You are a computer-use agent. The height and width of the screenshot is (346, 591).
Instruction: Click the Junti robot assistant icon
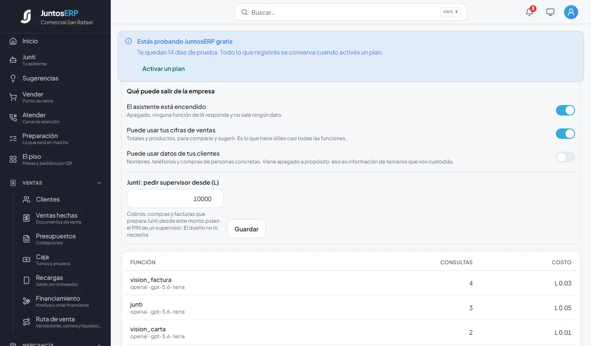click(13, 60)
